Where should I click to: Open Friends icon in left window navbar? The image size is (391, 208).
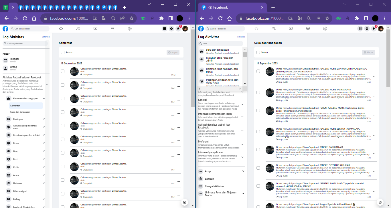pyautogui.click(x=78, y=29)
